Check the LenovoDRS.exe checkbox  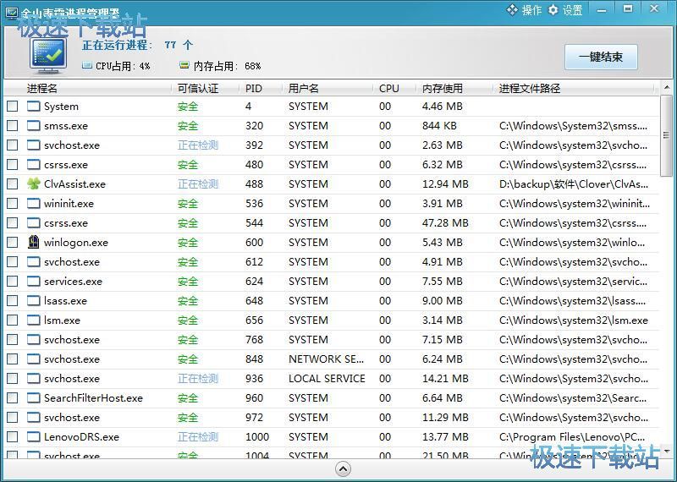tap(13, 436)
